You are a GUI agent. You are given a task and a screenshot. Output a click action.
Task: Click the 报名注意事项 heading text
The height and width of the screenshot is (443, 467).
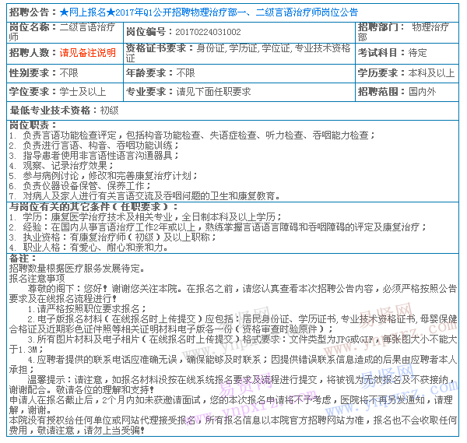[x=37, y=278]
